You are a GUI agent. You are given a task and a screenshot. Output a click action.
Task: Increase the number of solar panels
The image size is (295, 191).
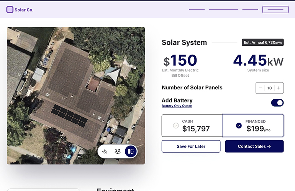(279, 88)
